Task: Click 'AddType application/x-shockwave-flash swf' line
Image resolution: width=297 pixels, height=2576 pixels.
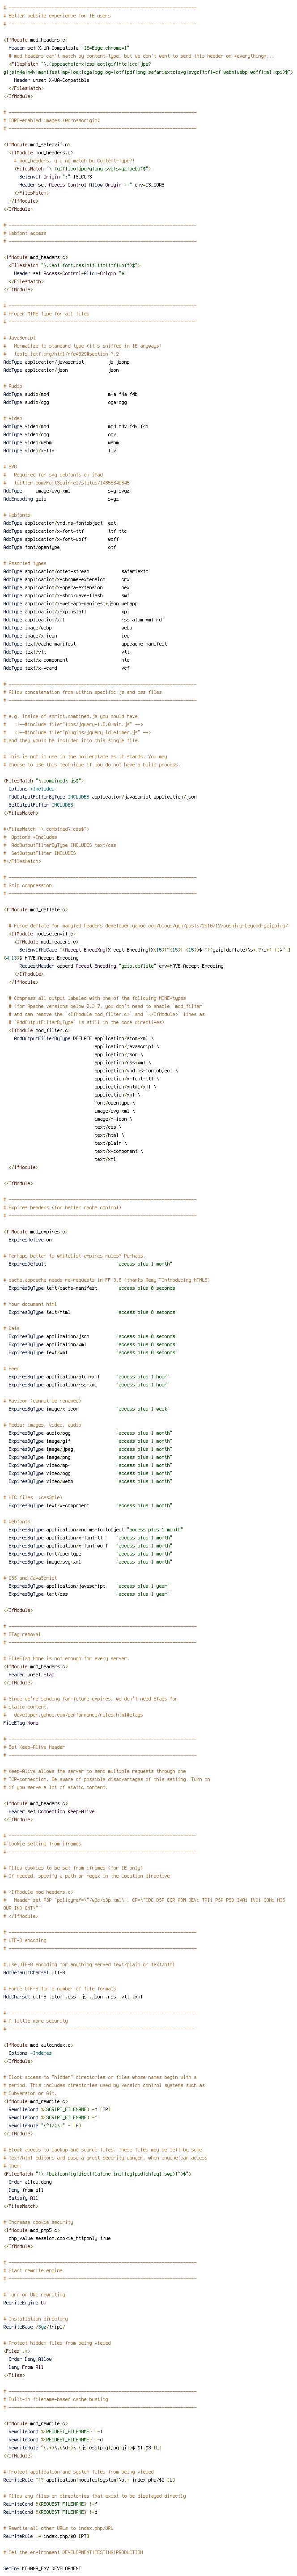Action: [x=67, y=595]
